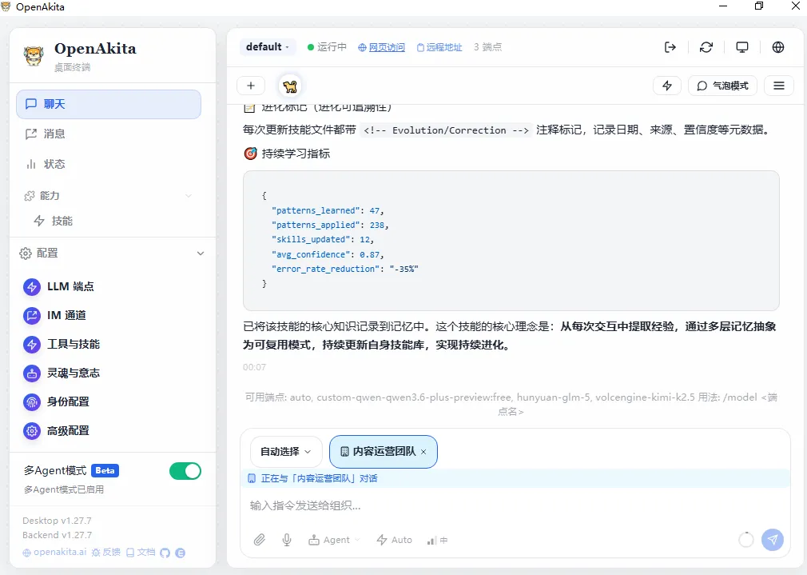Viewport: 807px width, 575px height.
Task: Remove the 内容运营团队 tag
Action: click(423, 452)
